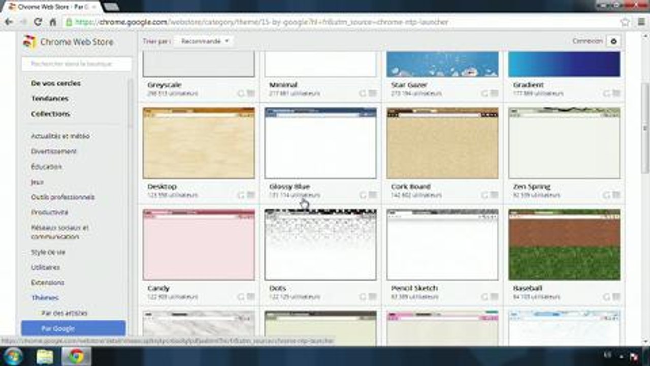Click the grid icon on Desktop card
This screenshot has width=650, height=366.
pos(251,195)
